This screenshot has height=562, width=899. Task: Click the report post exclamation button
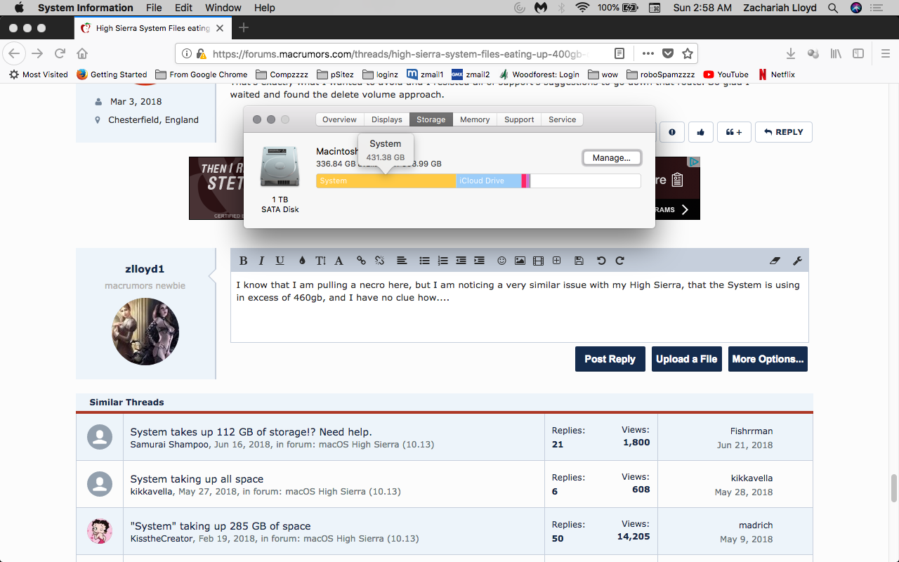click(x=672, y=132)
